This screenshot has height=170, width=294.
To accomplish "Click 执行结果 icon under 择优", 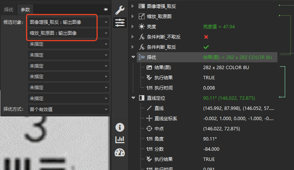I will coord(149,77).
